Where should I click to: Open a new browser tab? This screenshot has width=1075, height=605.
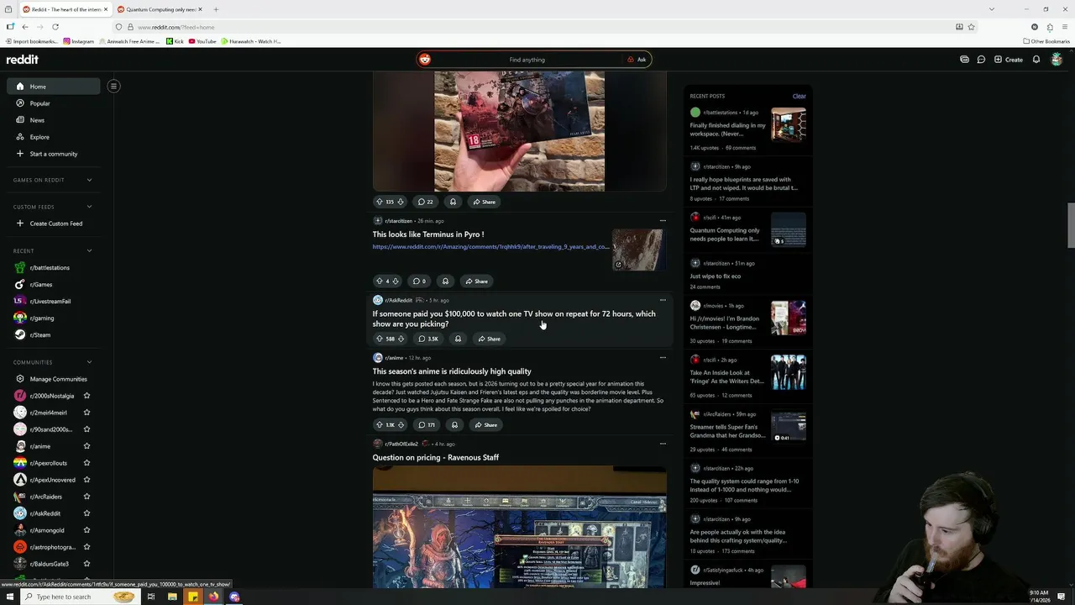click(216, 9)
